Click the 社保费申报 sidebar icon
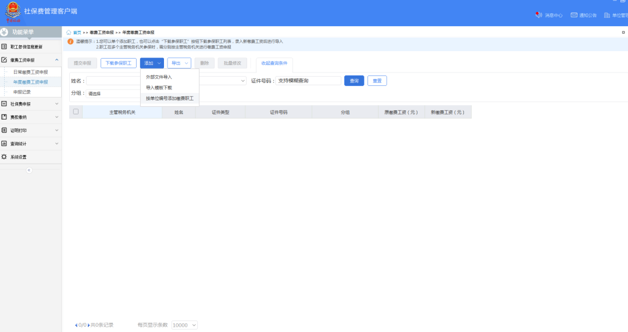 [x=4, y=103]
